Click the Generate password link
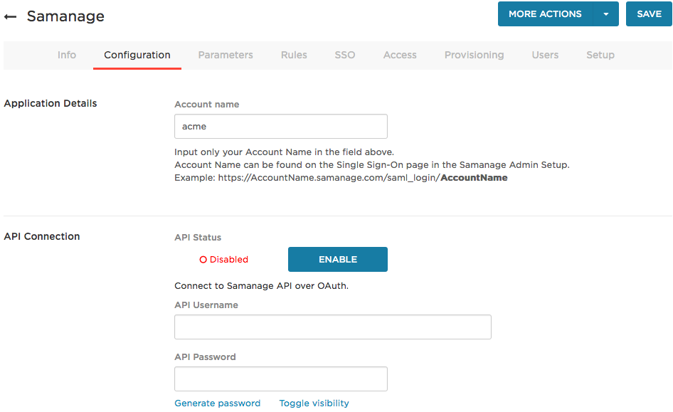Image resolution: width=673 pixels, height=412 pixels. click(217, 403)
